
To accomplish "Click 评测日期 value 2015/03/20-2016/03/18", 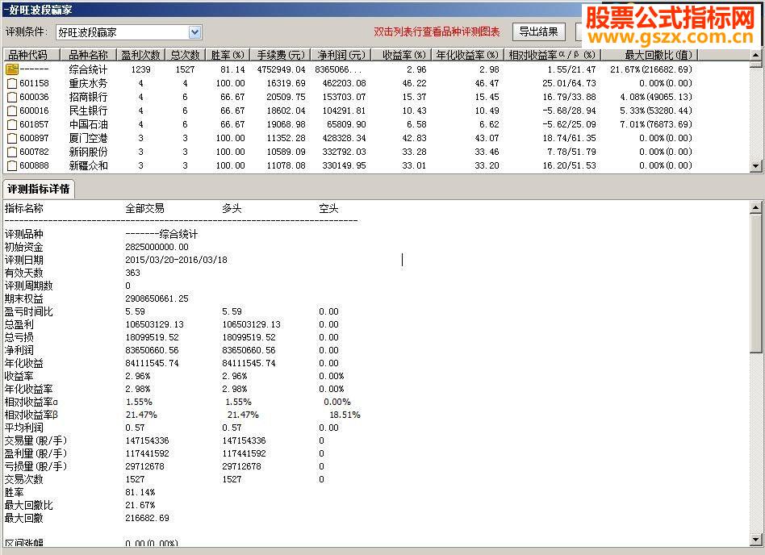I will 176,260.
